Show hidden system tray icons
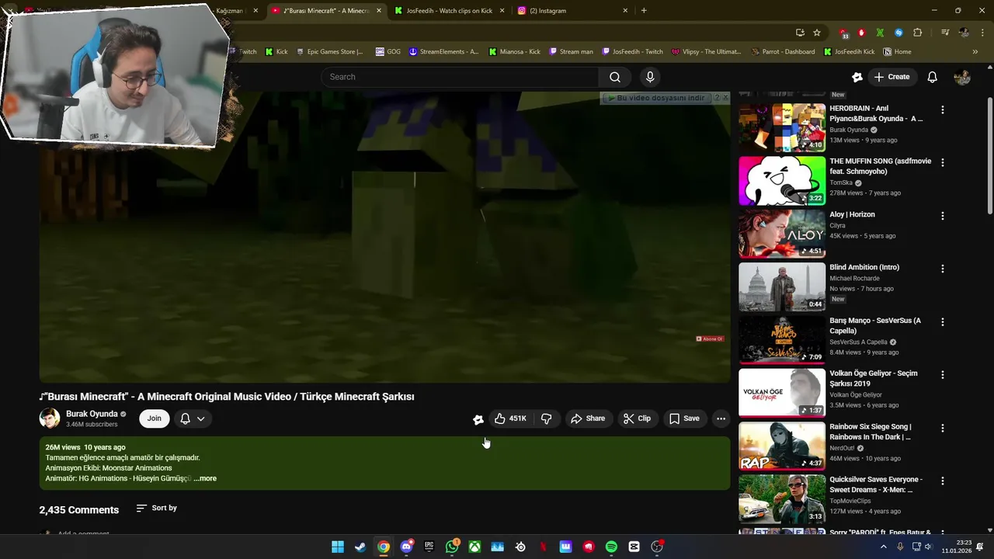This screenshot has width=994, height=559. click(x=883, y=547)
